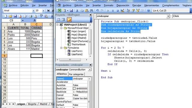Open the dropdown arrow beside Insert UserForm icon
The height and width of the screenshot is (108, 192).
(x=67, y=11)
